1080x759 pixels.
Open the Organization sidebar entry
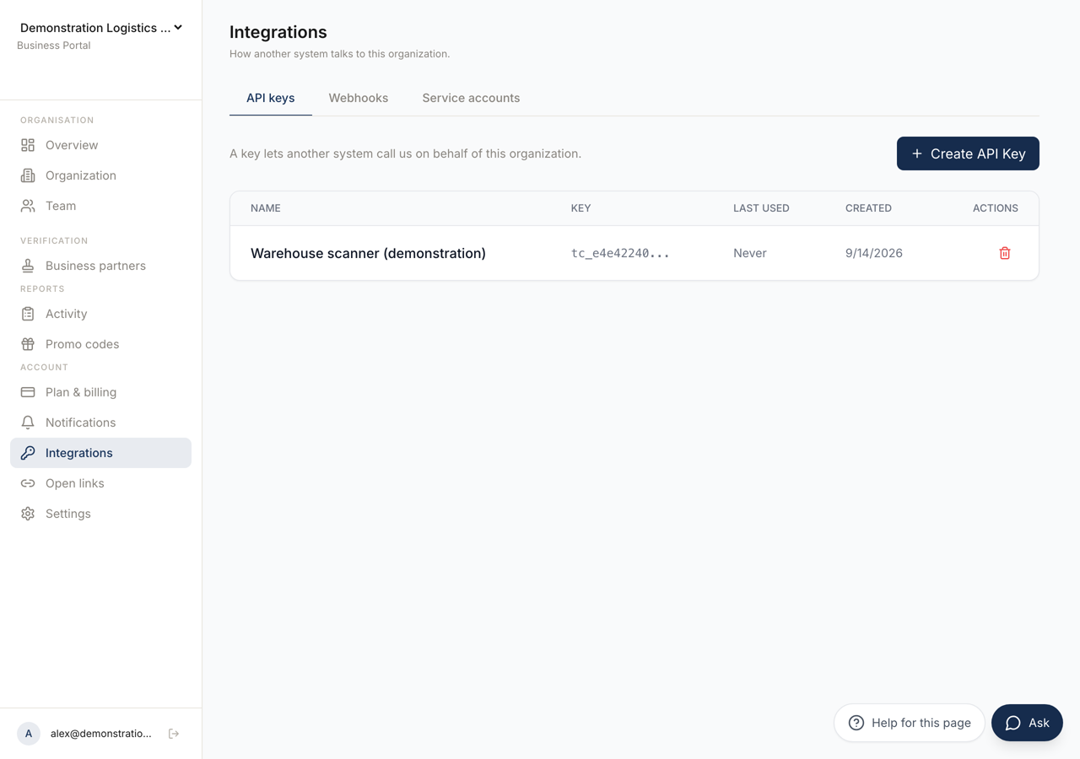click(x=101, y=175)
